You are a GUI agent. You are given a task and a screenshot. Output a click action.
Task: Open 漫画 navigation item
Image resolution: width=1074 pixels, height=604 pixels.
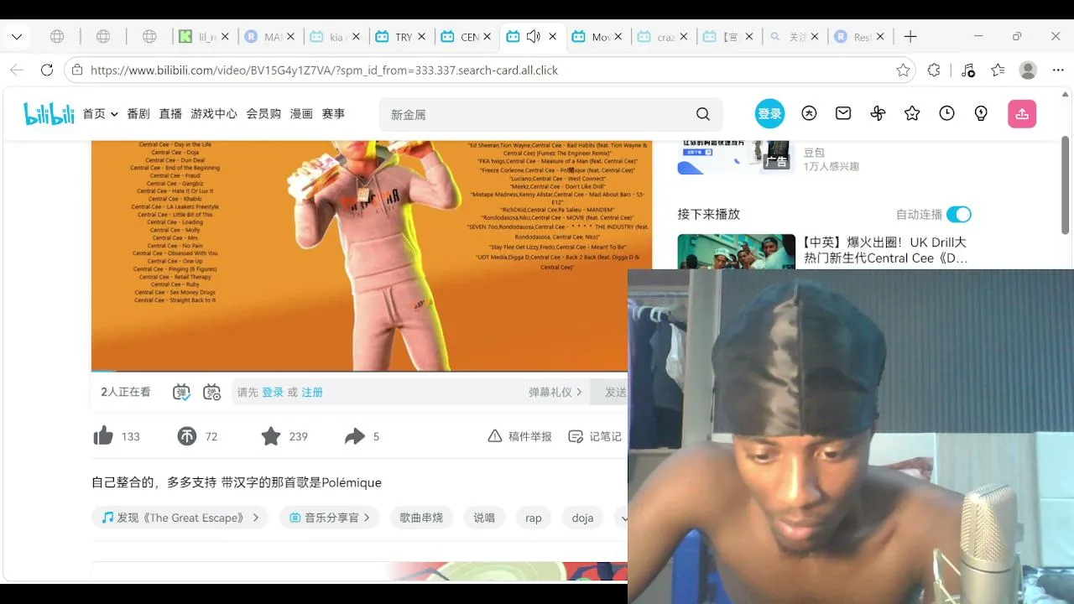301,114
